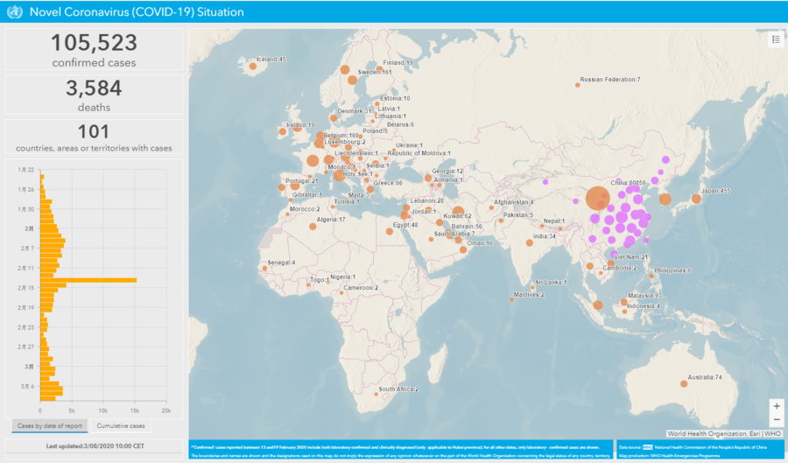
Task: Select Cases by date of report tab
Action: [x=51, y=426]
